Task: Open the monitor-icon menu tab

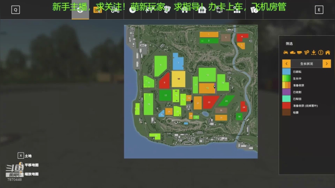Action: 220,10
